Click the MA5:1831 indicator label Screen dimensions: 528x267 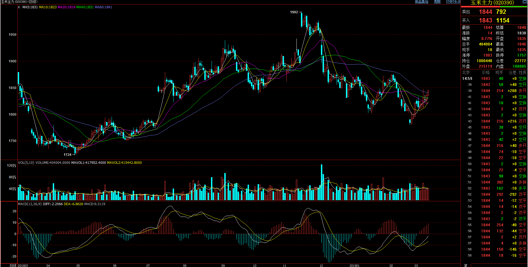click(x=30, y=7)
